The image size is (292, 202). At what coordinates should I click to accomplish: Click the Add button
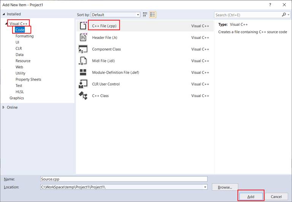[251, 196]
